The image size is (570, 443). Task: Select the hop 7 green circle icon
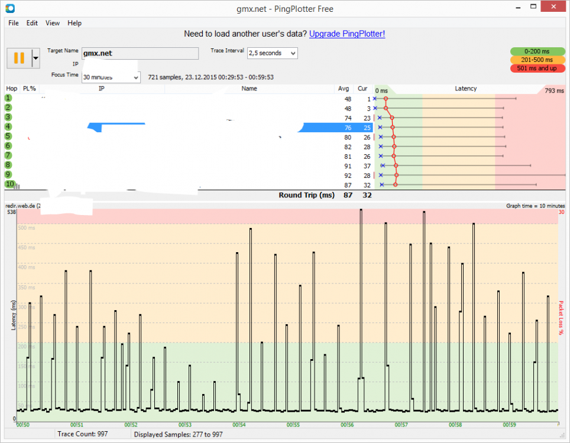9,155
